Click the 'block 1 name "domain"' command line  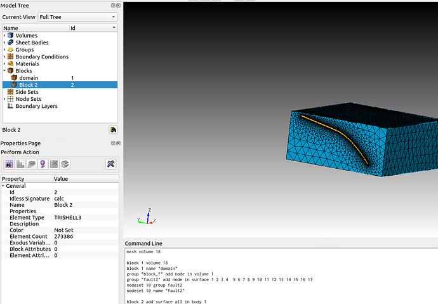tap(152, 268)
